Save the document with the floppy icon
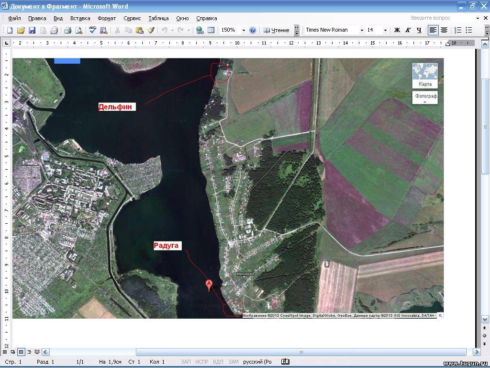Viewport: 490px width, 368px height. pyautogui.click(x=32, y=30)
